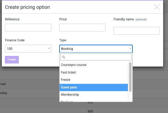
Task: Click the Finance Code dropdown arrow
Action: (49, 49)
